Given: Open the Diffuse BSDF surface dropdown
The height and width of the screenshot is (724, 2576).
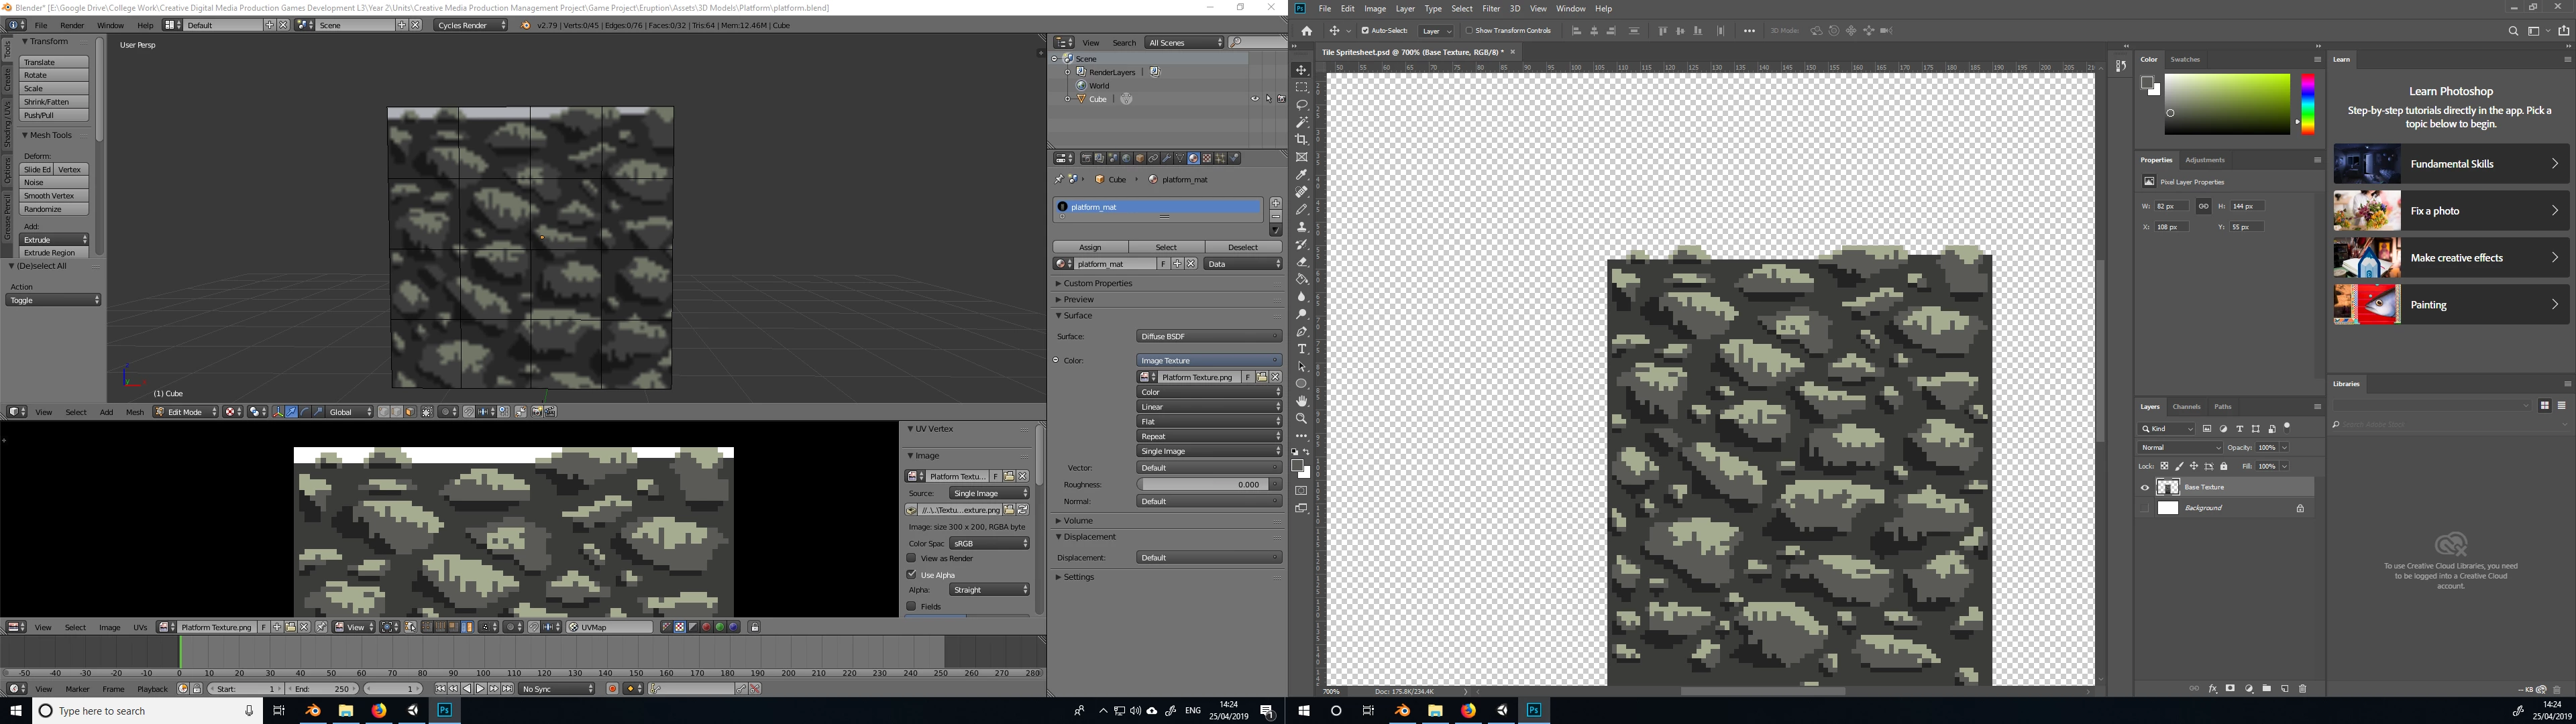Looking at the screenshot, I should coord(1208,336).
